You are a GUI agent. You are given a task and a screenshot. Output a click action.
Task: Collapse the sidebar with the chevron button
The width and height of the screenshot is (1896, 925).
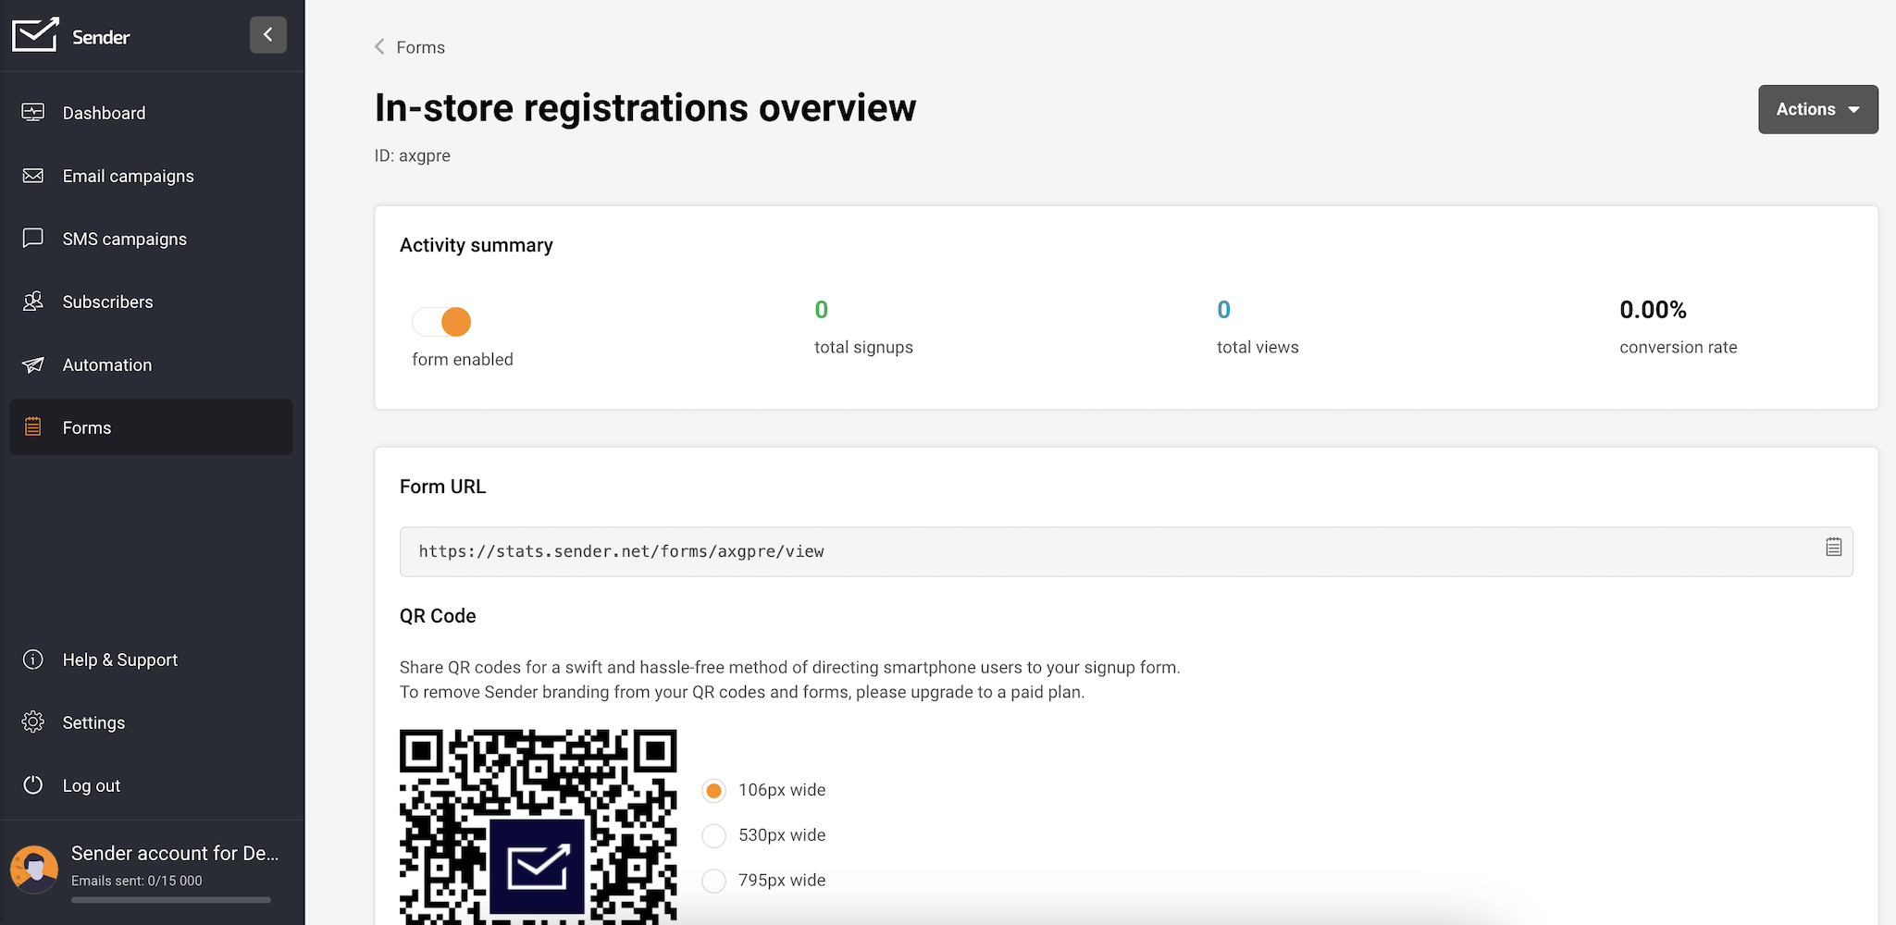coord(267,35)
